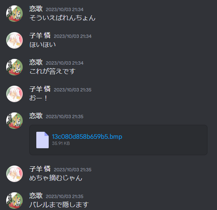Click the message text めちゃ摘むじゃん

[x=56, y=178]
